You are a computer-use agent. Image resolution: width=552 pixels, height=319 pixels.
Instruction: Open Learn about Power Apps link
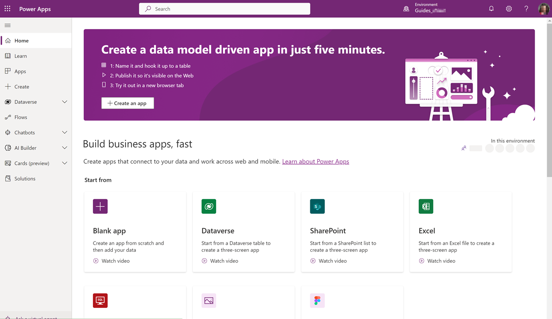[x=316, y=161]
